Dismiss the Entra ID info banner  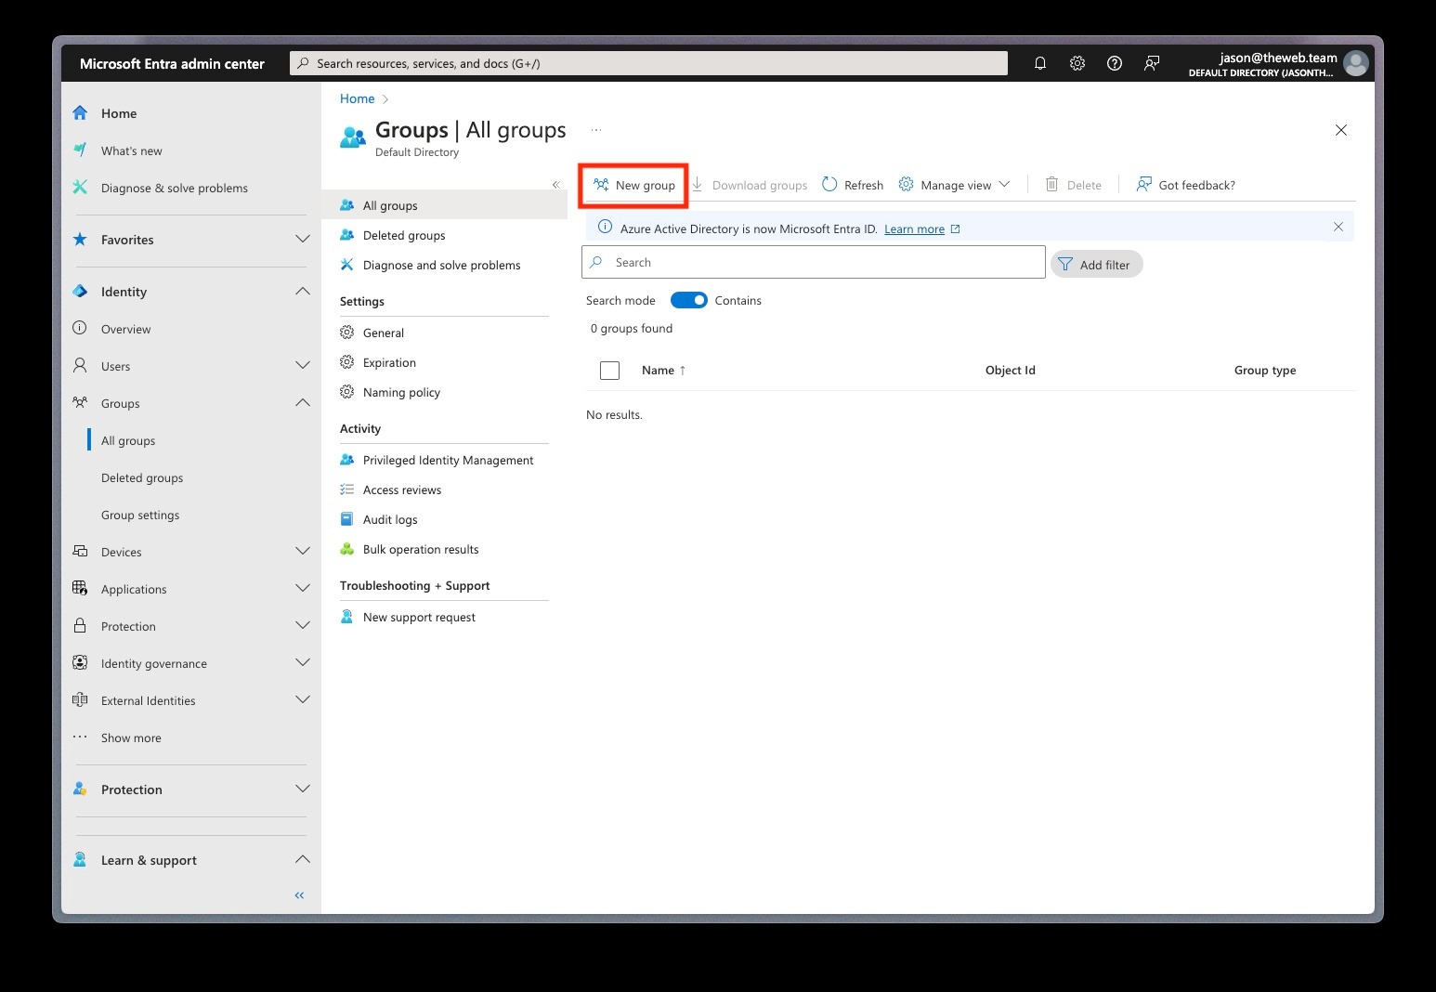click(x=1338, y=227)
